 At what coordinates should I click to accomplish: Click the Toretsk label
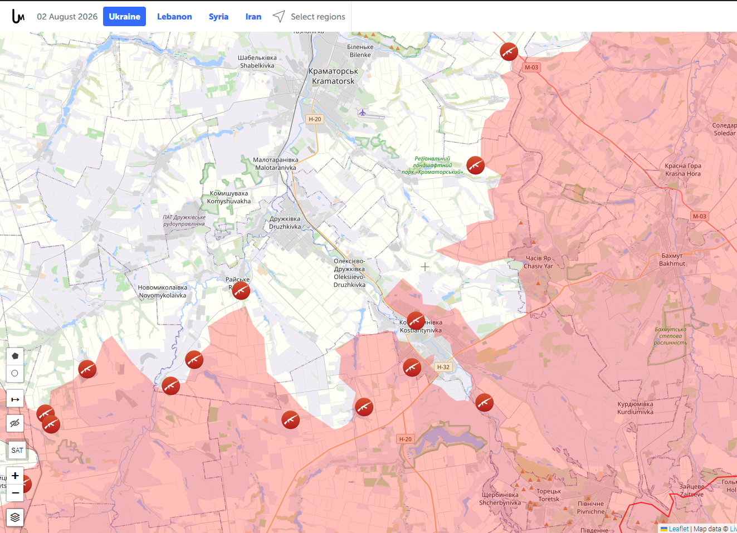(x=549, y=495)
